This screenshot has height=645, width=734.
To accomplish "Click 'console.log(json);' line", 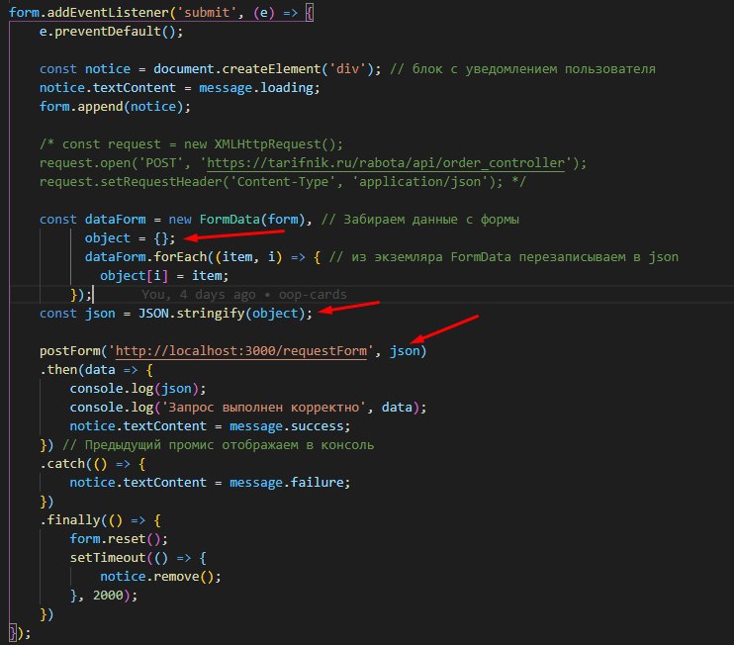I will 138,389.
